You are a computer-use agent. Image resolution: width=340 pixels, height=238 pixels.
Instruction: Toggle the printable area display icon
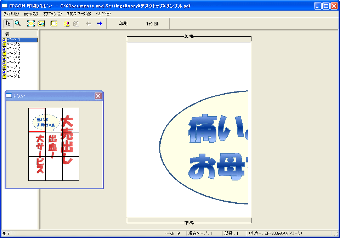tap(53, 24)
